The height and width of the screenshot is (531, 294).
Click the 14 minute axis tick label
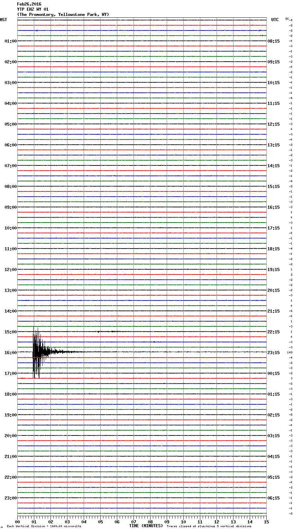click(250, 522)
